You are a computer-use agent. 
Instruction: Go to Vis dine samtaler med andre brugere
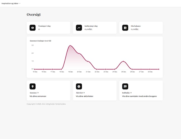139,96
